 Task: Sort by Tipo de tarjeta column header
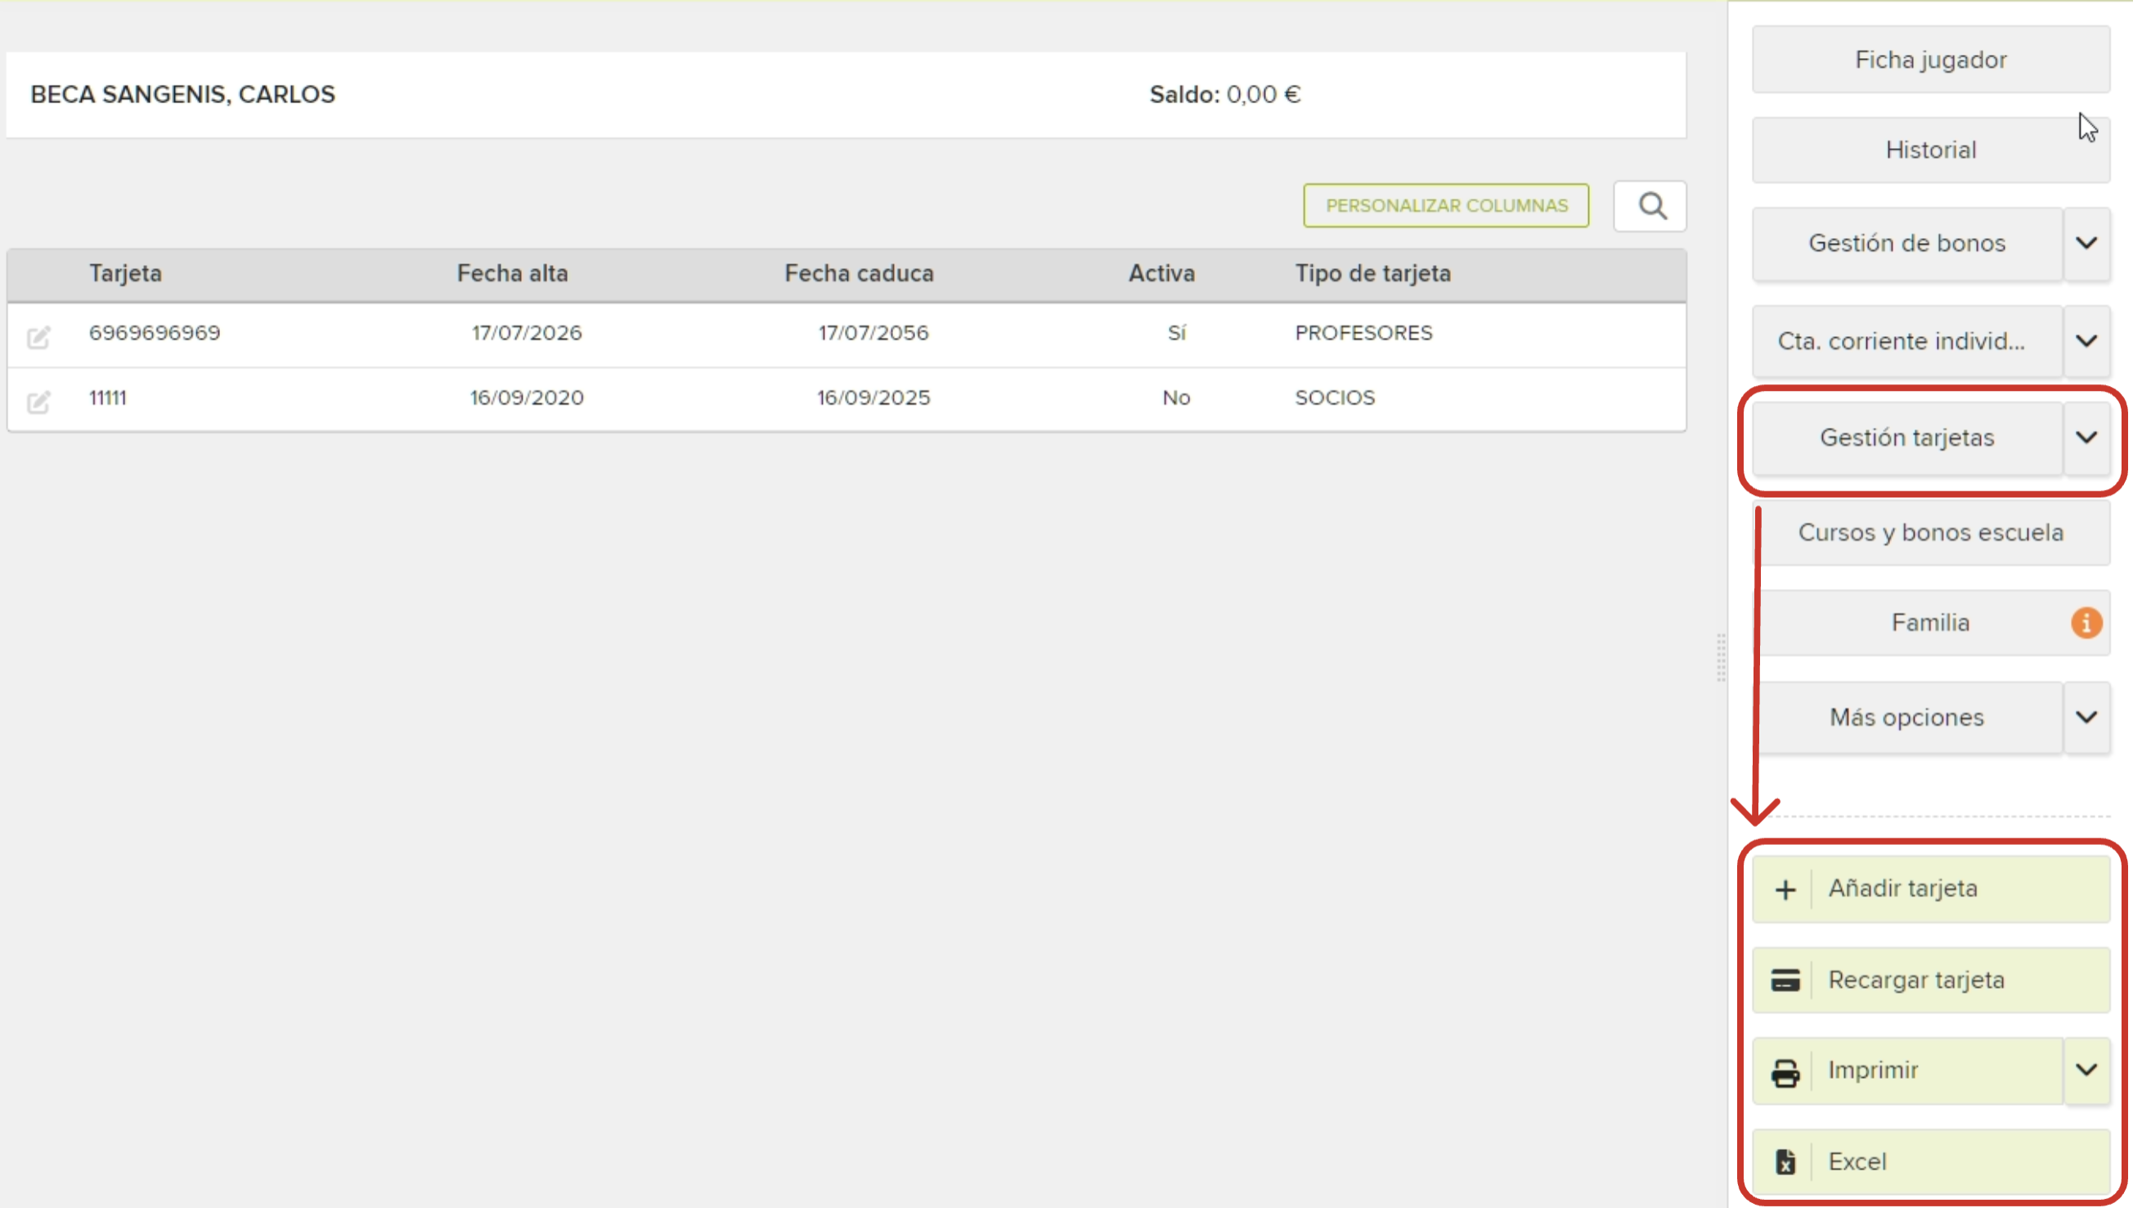(1374, 274)
